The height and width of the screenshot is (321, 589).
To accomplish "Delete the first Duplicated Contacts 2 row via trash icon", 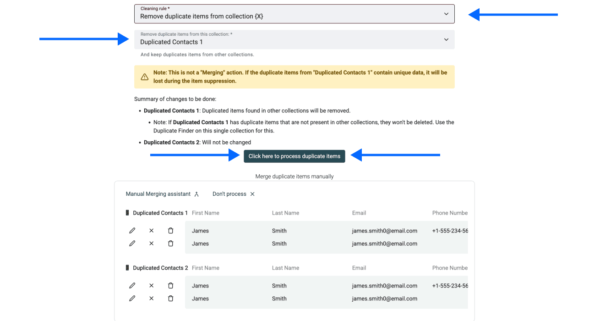I will pos(170,285).
